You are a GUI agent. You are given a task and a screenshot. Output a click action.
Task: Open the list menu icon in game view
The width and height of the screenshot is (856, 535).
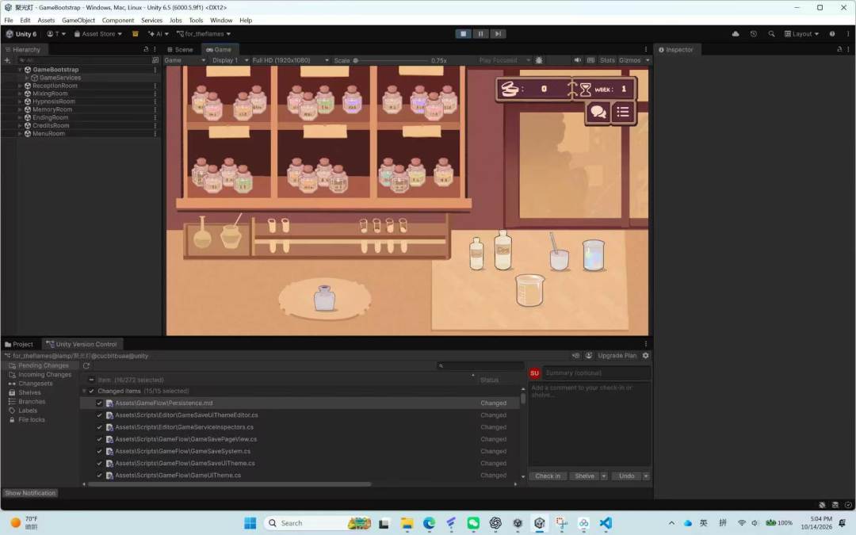pyautogui.click(x=623, y=113)
